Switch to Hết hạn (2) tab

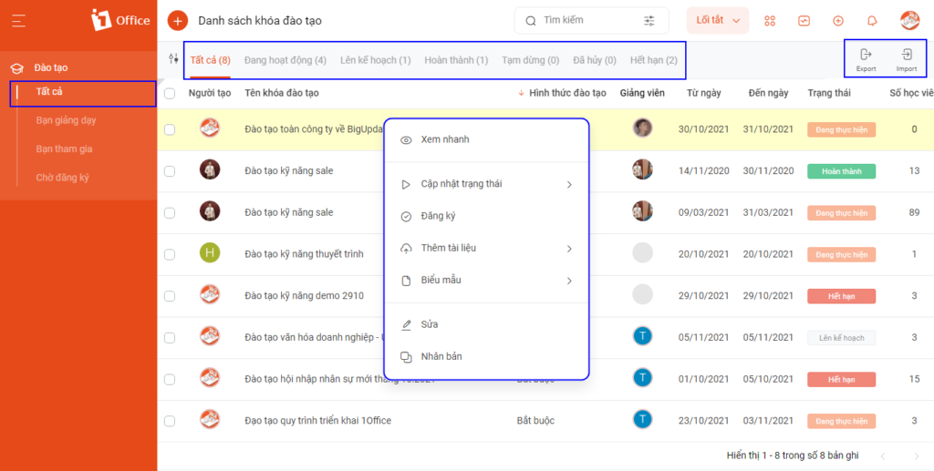[x=653, y=60]
